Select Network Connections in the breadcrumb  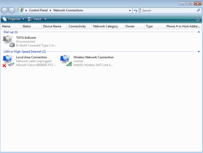click(x=68, y=10)
